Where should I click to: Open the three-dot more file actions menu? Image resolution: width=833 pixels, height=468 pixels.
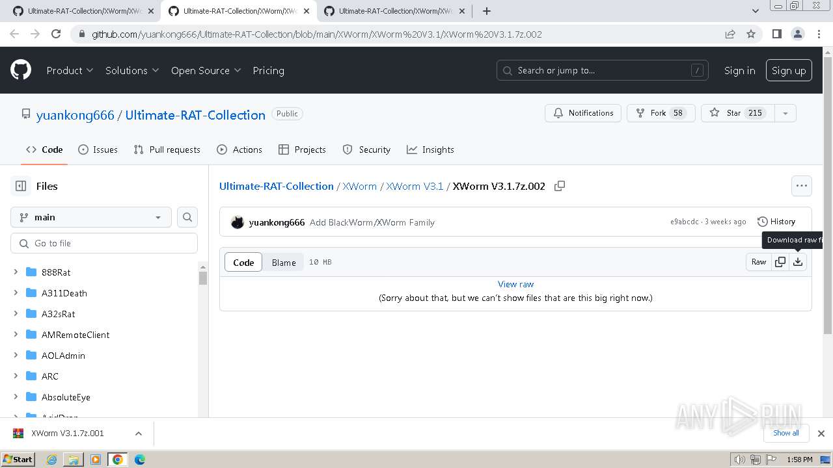click(802, 186)
